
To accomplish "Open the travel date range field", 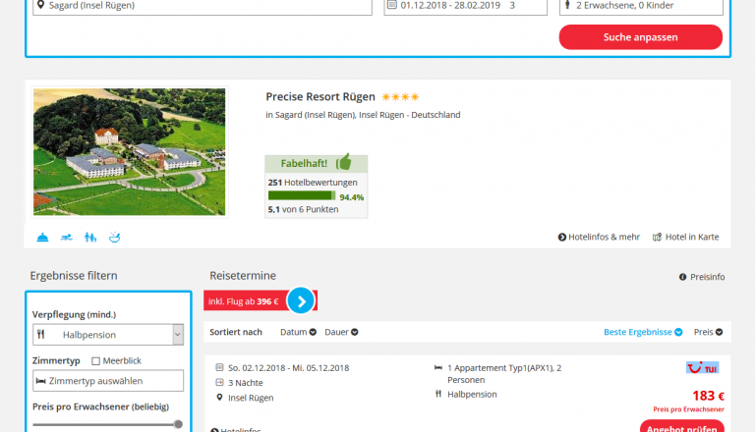I will pyautogui.click(x=465, y=6).
